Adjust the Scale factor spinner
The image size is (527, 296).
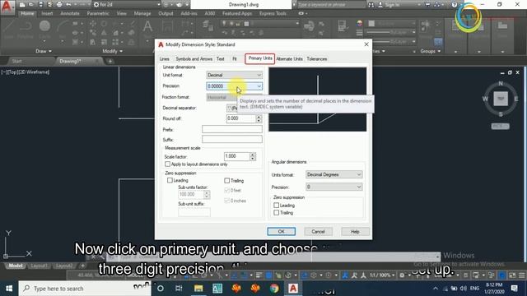pyautogui.click(x=253, y=156)
